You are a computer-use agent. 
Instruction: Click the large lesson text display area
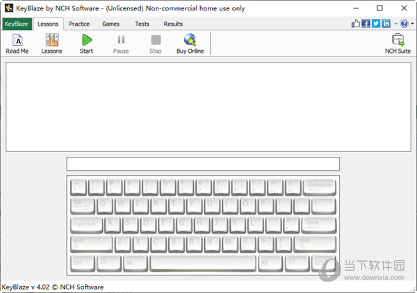(x=208, y=107)
